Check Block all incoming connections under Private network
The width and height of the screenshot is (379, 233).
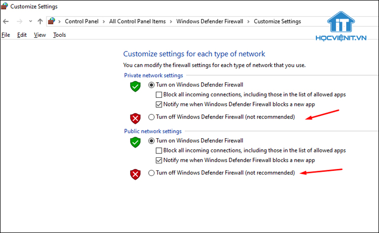159,94
